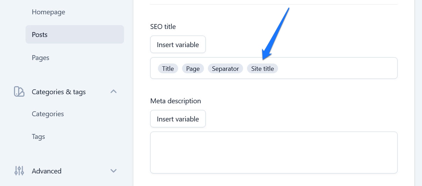The width and height of the screenshot is (422, 186).
Task: Click Insert variable under SEO title
Action: [x=178, y=45]
